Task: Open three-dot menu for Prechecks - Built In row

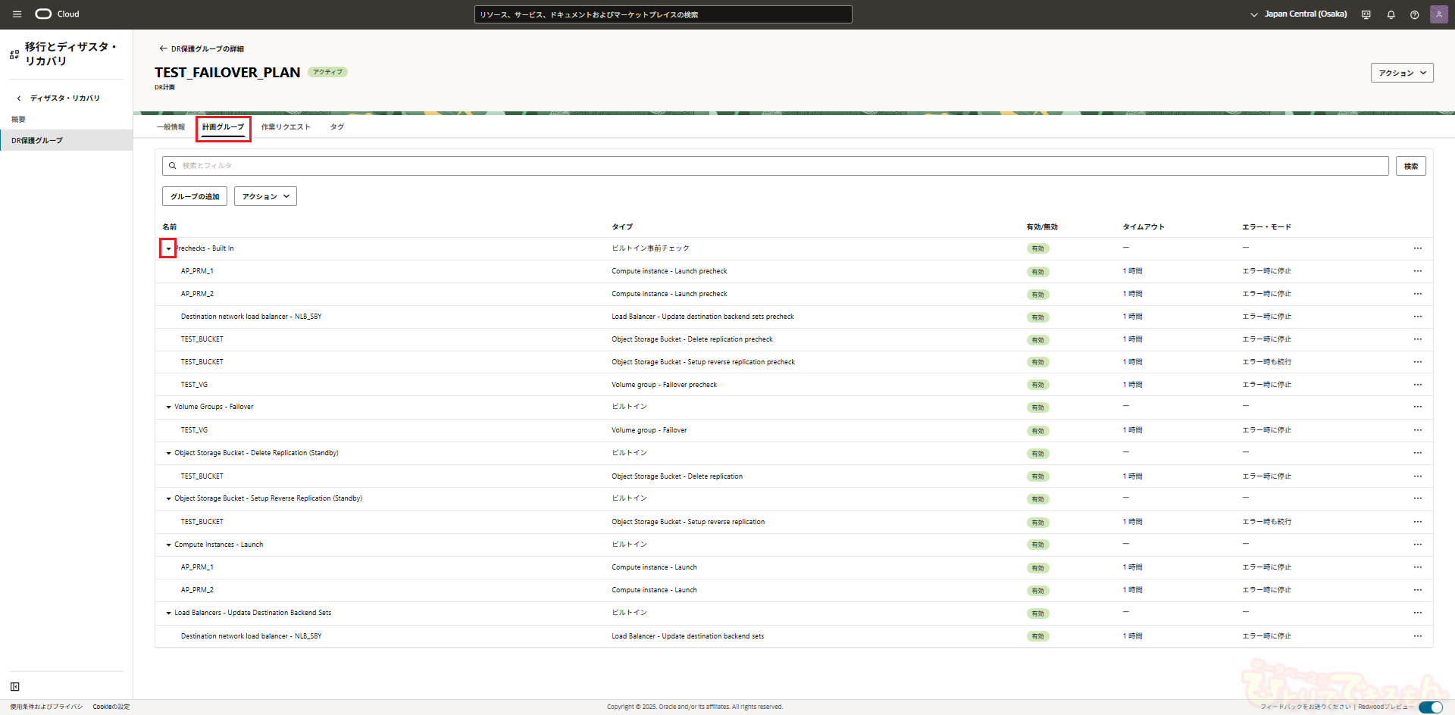Action: tap(1417, 248)
